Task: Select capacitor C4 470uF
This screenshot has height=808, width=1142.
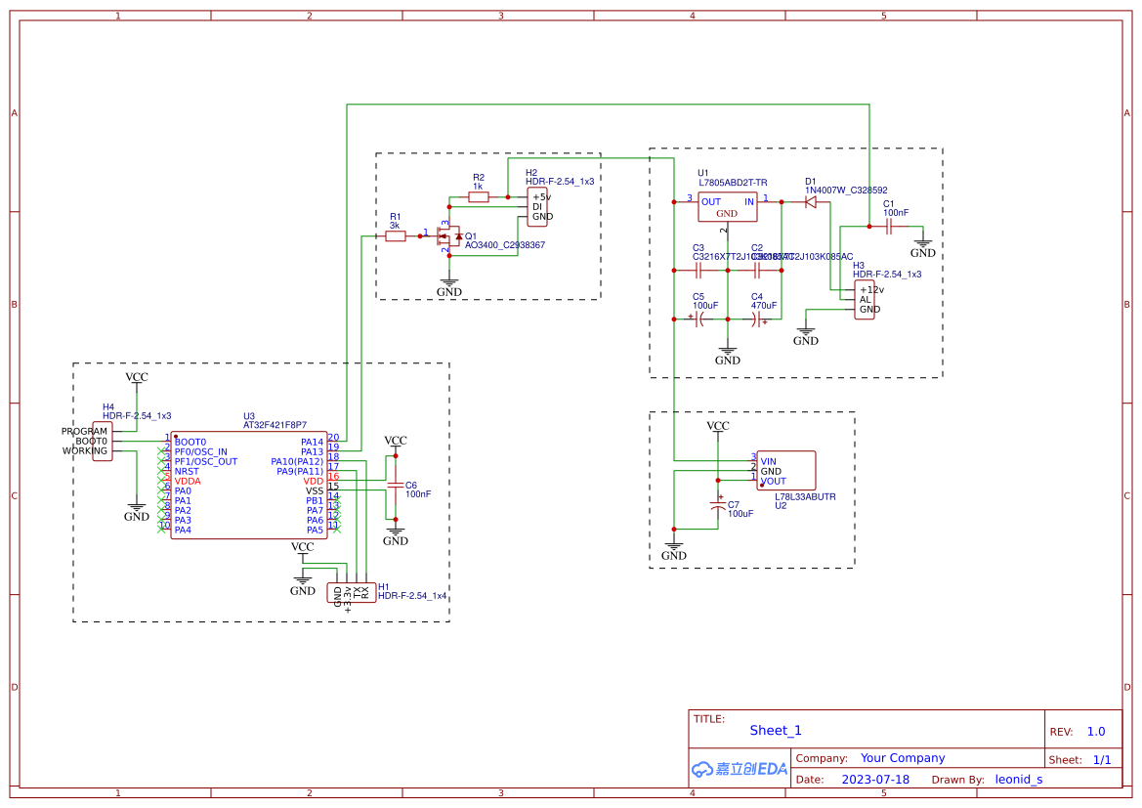Action: [x=759, y=319]
